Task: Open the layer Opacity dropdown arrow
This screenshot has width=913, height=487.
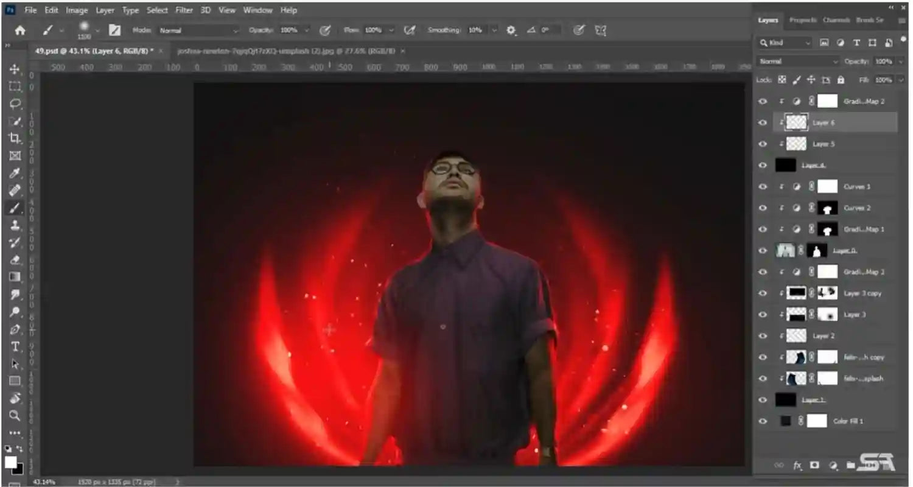Action: click(x=900, y=61)
